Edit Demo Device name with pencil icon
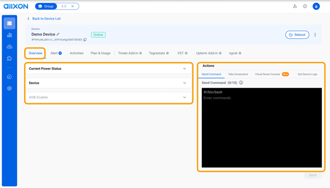 (58, 34)
